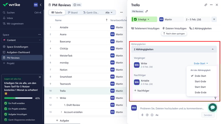This screenshot has width=221, height=124.
Task: Open the view toolbar three-dot menu
Action: [121, 12]
